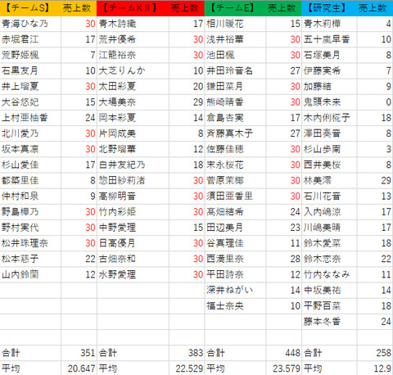
Task: Select the Team E 合計 value 448
Action: 292,353
